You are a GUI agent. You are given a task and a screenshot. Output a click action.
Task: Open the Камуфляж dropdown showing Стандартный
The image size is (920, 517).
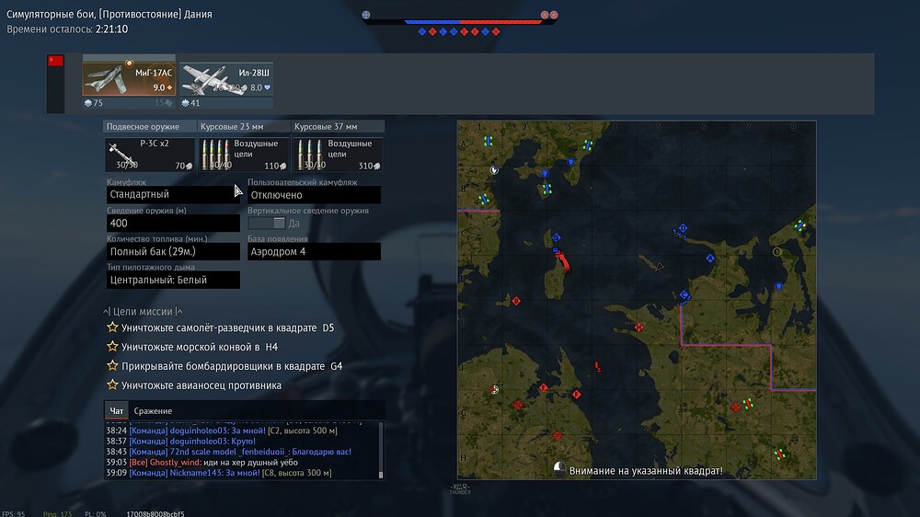(x=173, y=195)
